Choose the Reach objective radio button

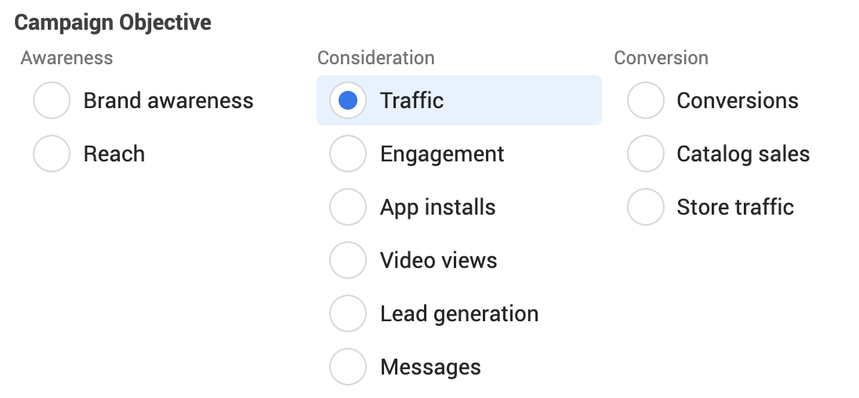tap(52, 154)
